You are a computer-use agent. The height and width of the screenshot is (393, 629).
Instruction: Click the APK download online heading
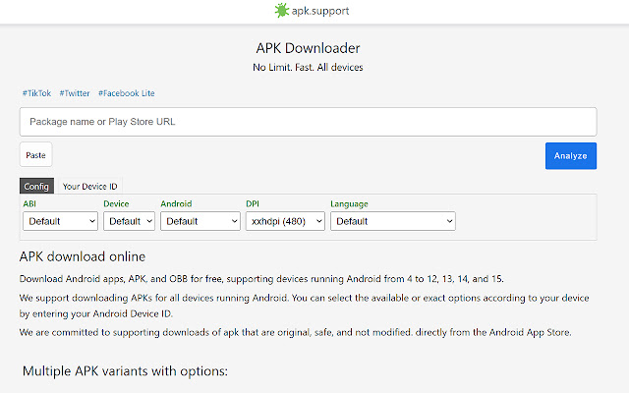(x=83, y=256)
